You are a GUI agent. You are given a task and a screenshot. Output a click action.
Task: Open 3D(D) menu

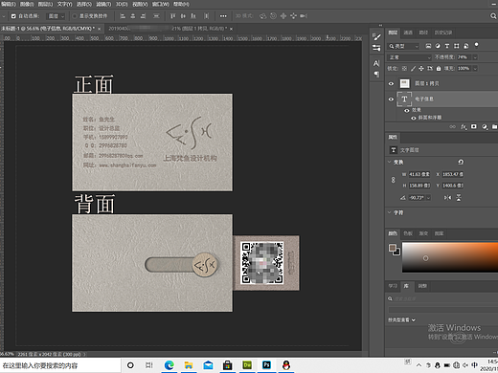pos(122,4)
